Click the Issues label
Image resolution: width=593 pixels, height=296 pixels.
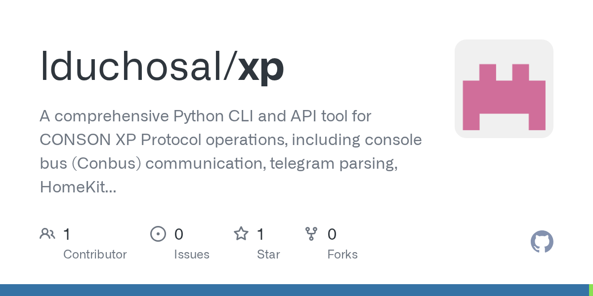(x=191, y=255)
